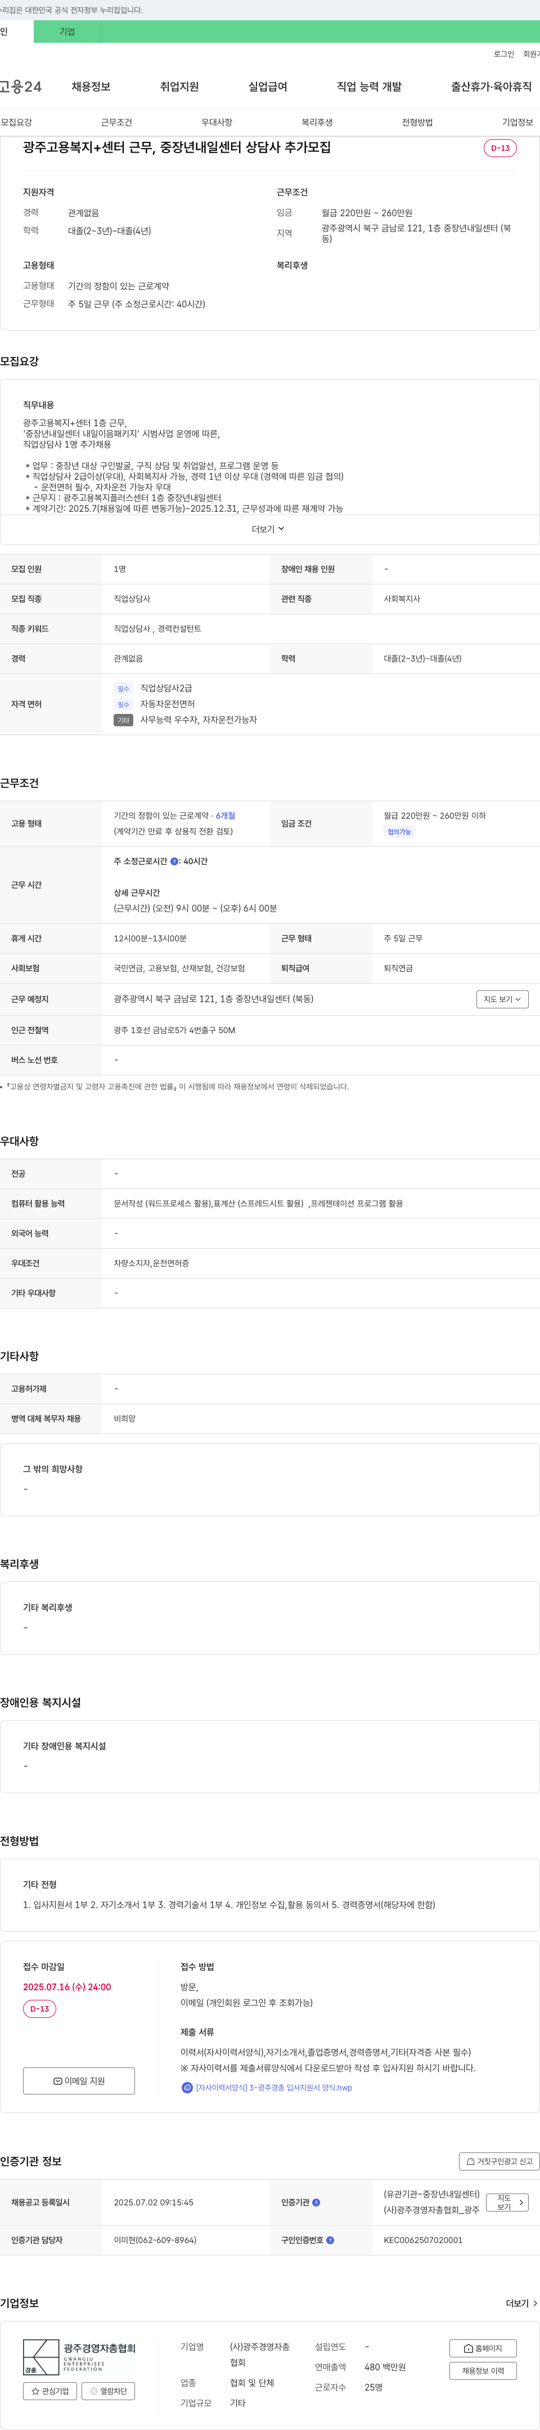The height and width of the screenshot is (2430, 540).
Task: Open the 직업 능력 개발 menu
Action: pos(368,87)
